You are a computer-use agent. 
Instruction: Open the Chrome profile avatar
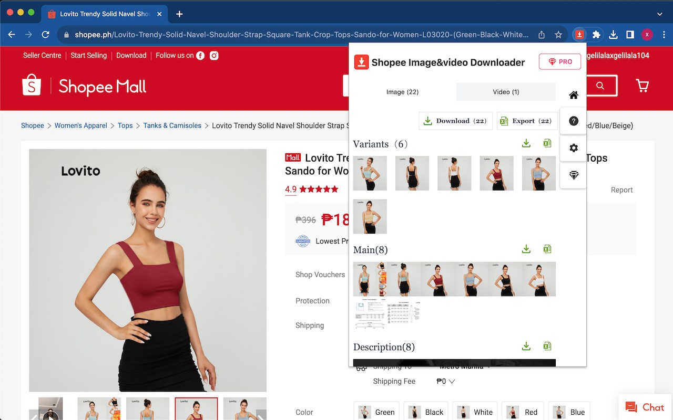coord(647,35)
